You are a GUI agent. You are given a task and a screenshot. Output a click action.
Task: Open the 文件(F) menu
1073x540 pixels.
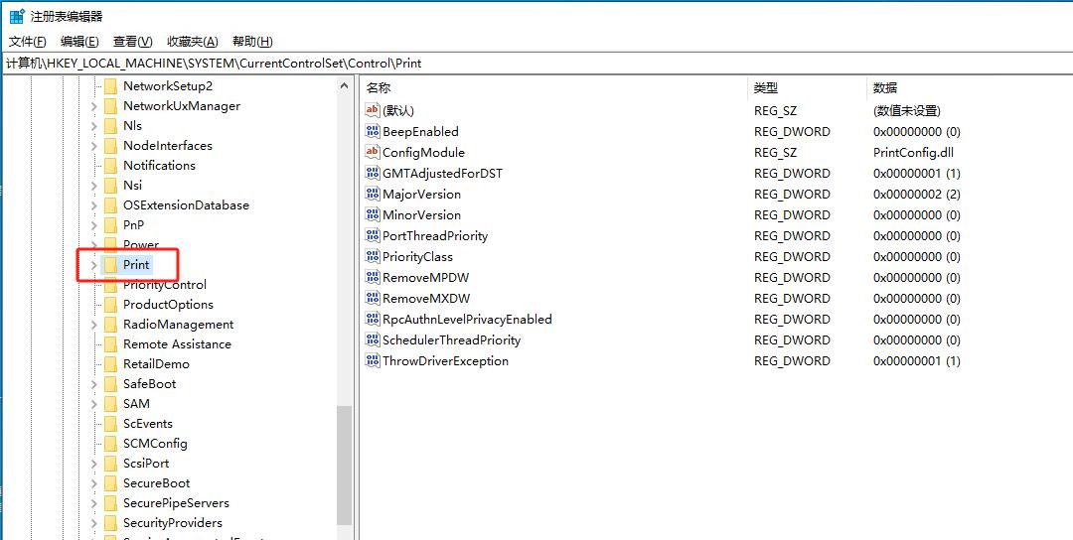28,42
